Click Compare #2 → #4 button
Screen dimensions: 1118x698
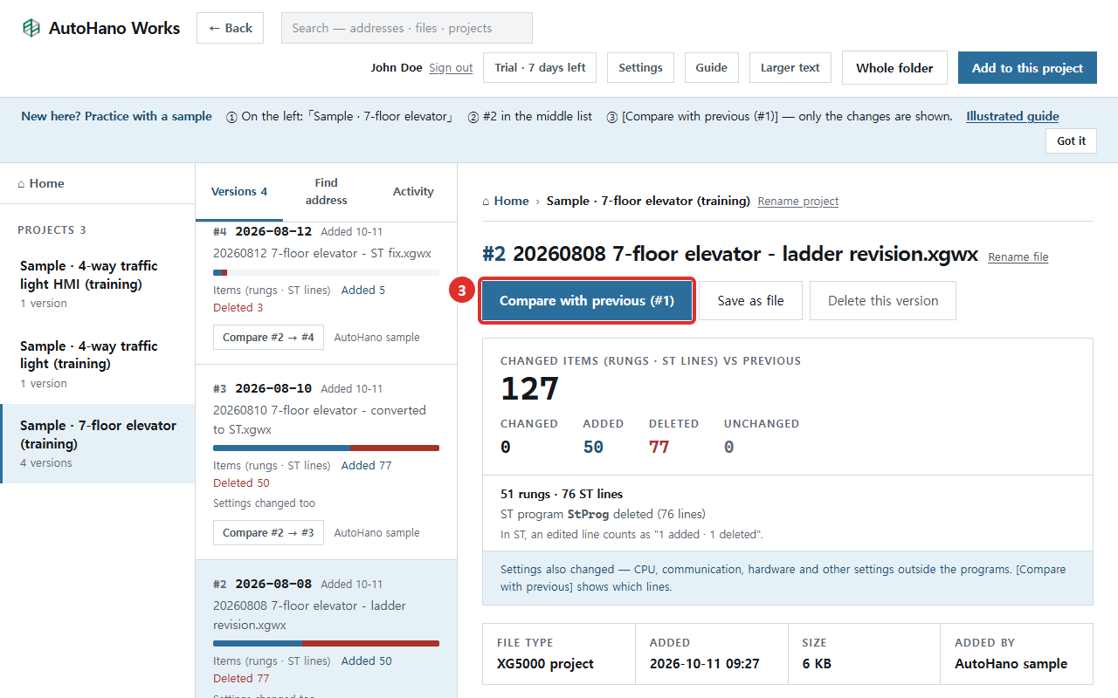(268, 338)
